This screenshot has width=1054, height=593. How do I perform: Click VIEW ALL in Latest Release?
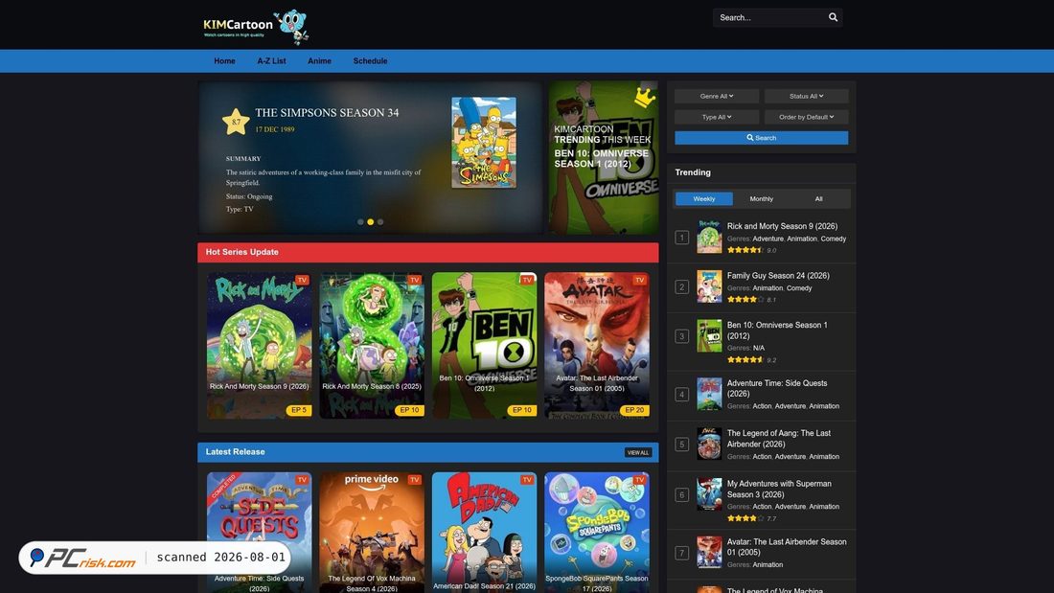(638, 452)
